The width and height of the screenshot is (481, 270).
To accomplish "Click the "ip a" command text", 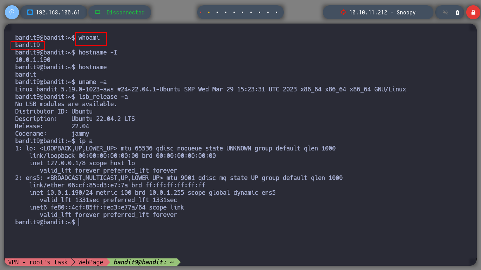I will point(86,141).
